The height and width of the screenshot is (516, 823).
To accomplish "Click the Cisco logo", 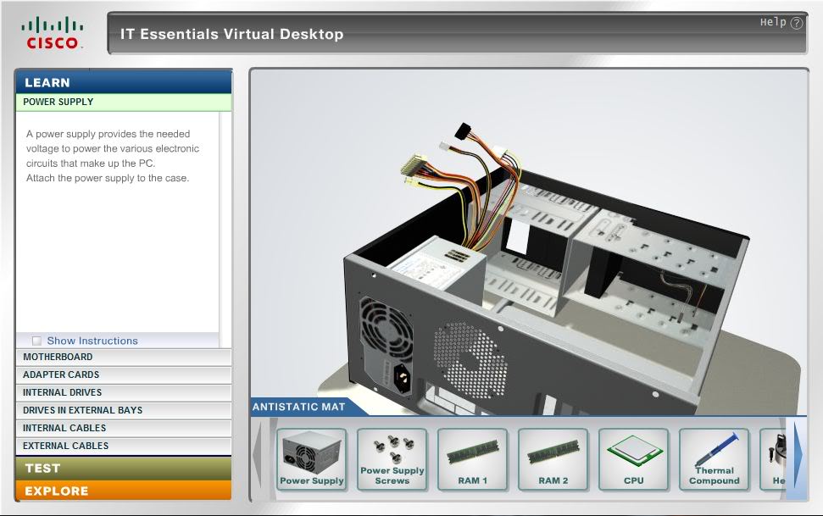I will click(x=51, y=25).
